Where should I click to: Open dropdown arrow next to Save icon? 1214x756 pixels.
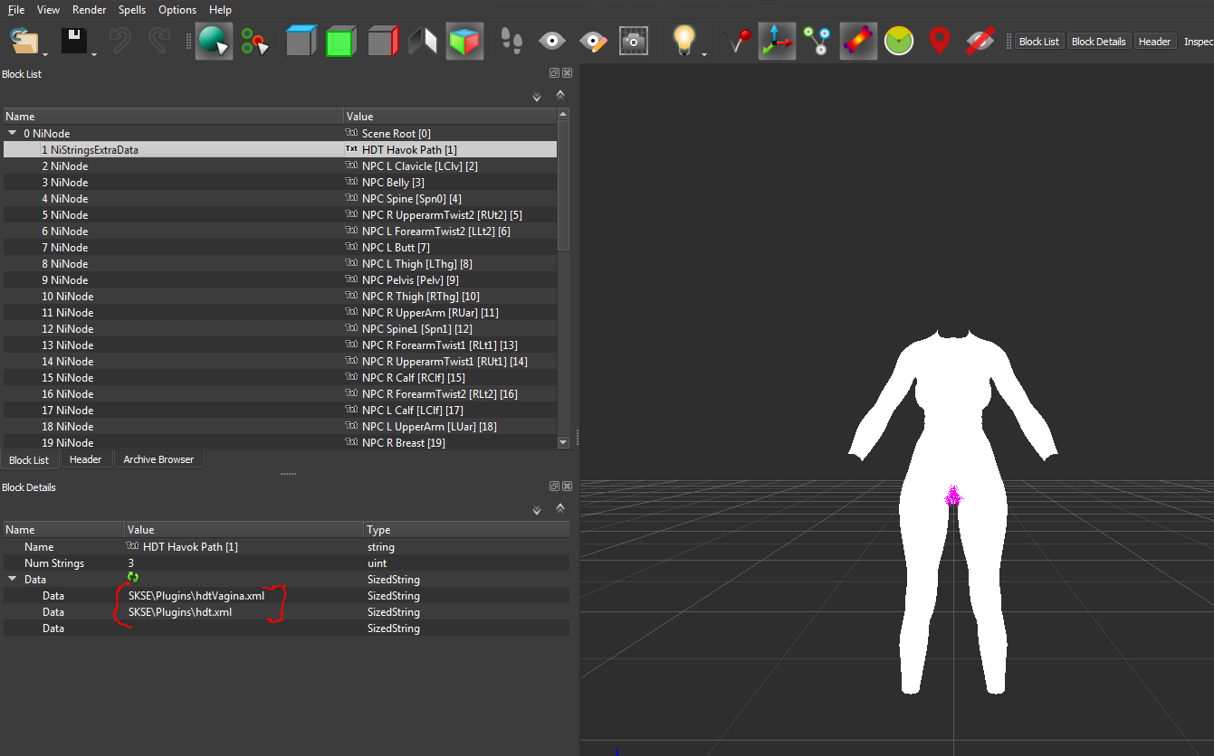[x=94, y=55]
